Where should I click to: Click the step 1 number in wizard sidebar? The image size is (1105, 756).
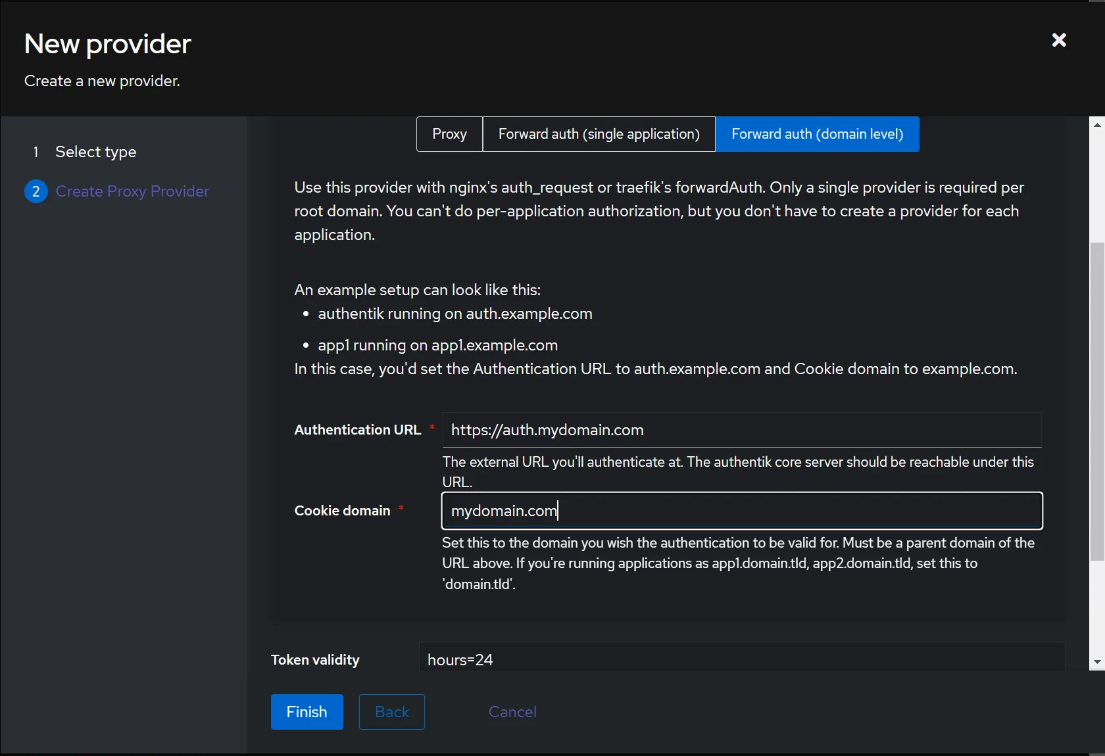[36, 152]
